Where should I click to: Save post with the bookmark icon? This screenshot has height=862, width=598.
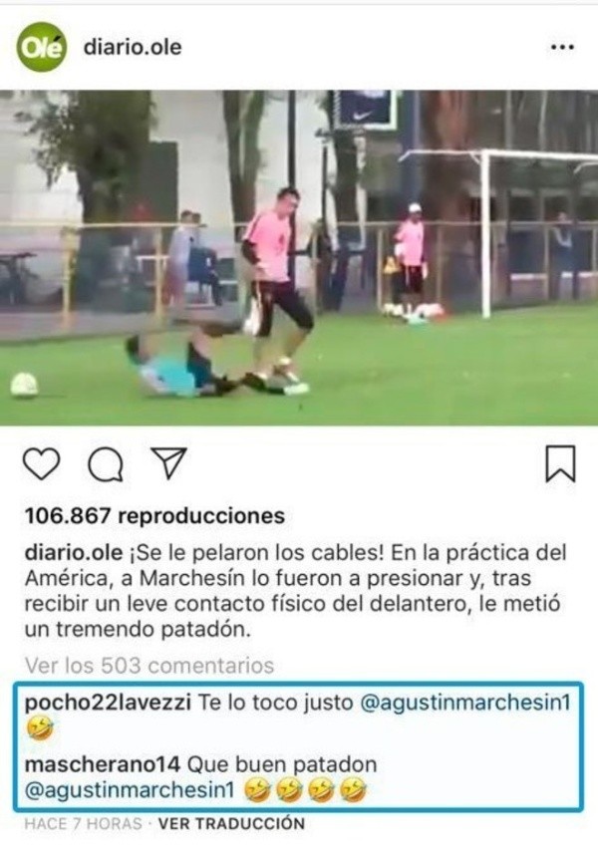tap(560, 464)
